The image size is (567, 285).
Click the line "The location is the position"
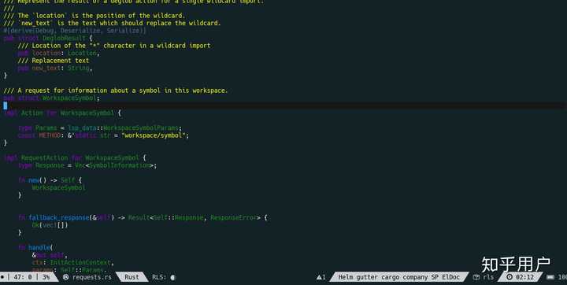click(x=94, y=16)
